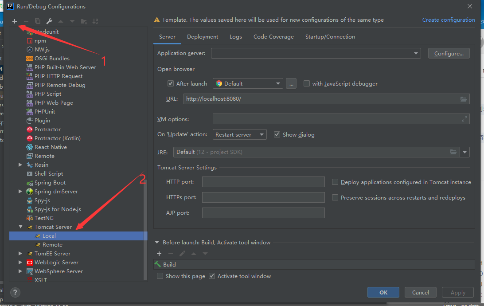Viewport: 484px width, 306px height.
Task: Expand the Resin tree node
Action: click(20, 165)
